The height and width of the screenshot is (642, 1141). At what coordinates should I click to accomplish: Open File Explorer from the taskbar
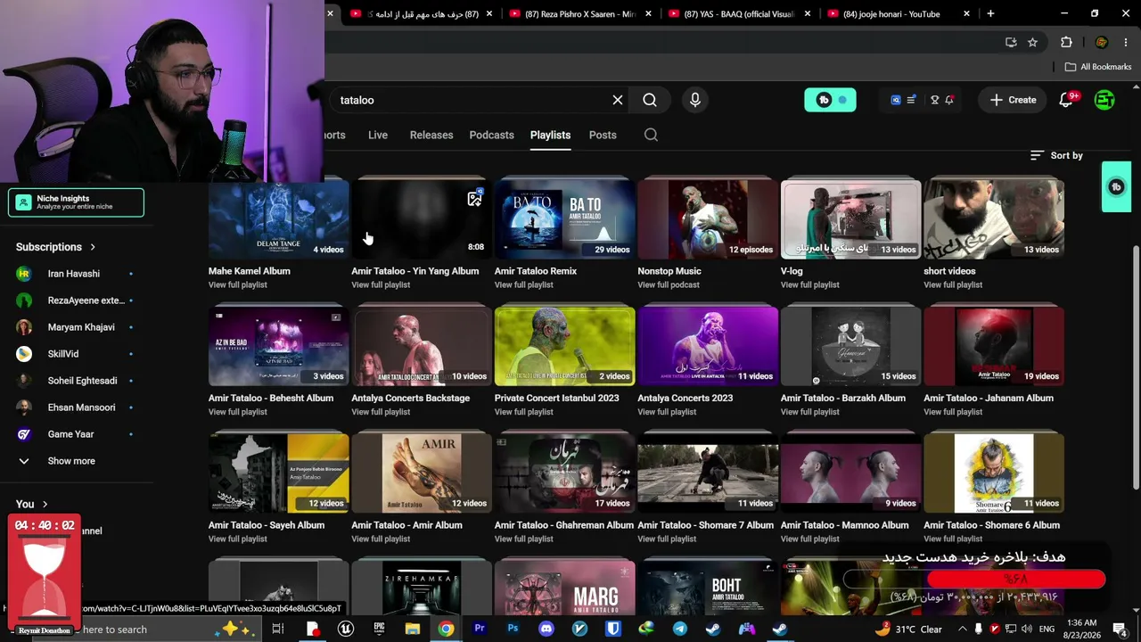click(x=413, y=629)
